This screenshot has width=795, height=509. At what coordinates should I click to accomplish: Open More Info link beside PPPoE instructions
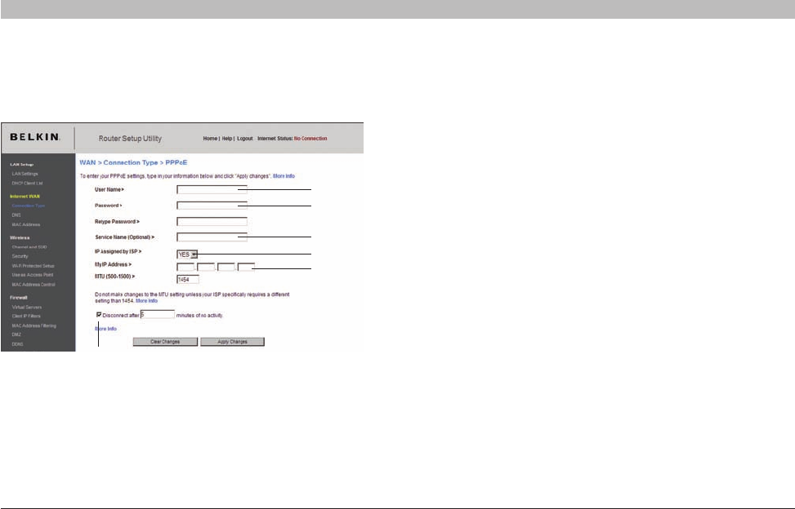click(x=284, y=176)
